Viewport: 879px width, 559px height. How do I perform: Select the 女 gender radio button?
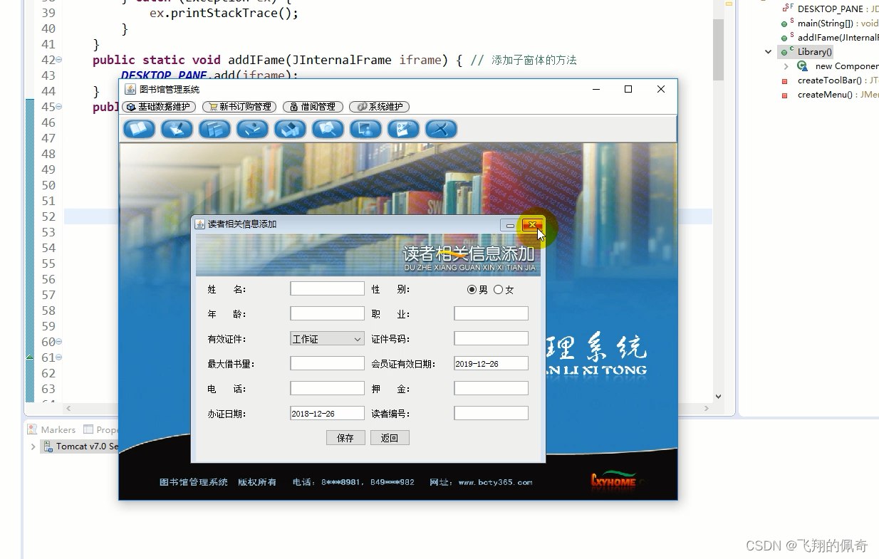point(500,289)
